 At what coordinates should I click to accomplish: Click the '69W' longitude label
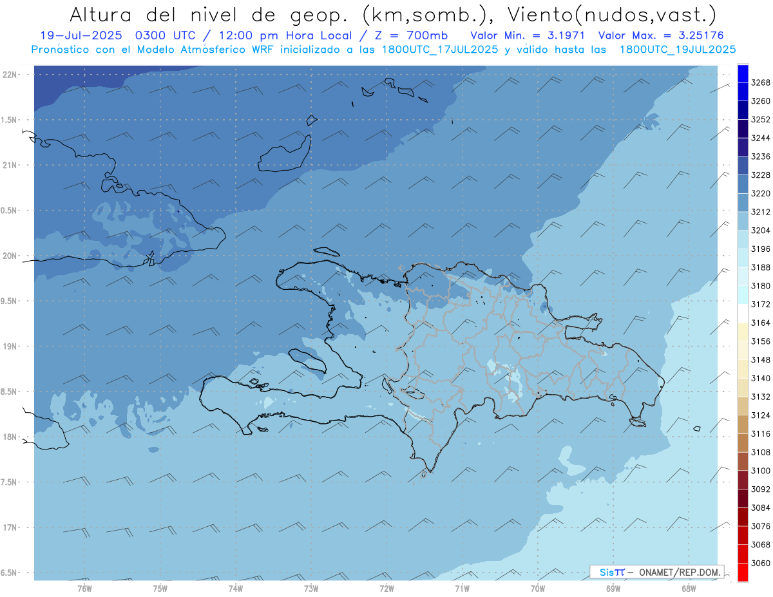(x=613, y=588)
